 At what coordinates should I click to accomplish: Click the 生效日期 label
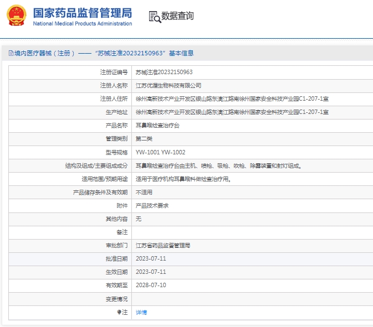[116, 272]
